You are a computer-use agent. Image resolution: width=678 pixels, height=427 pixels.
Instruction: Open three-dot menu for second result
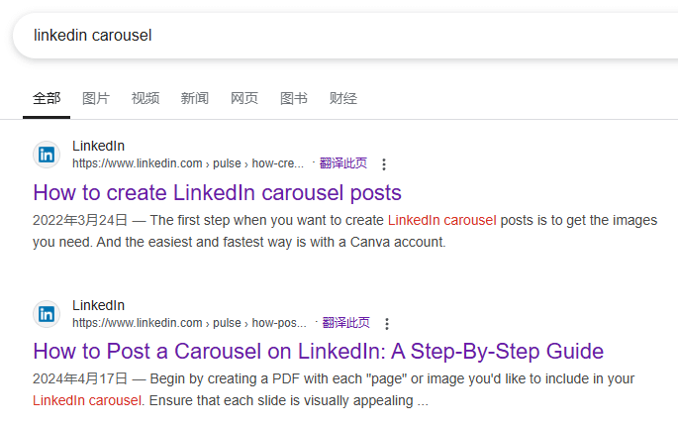(x=387, y=324)
